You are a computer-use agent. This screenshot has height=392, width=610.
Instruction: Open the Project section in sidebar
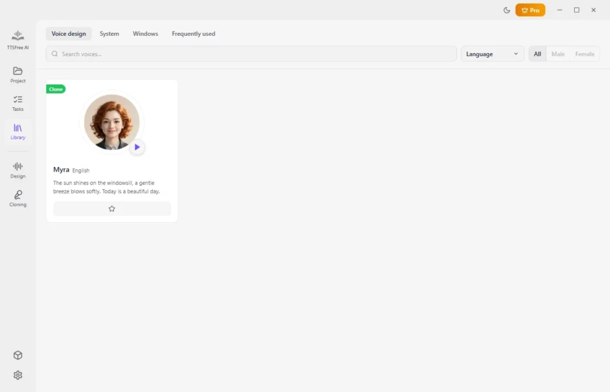coord(17,74)
